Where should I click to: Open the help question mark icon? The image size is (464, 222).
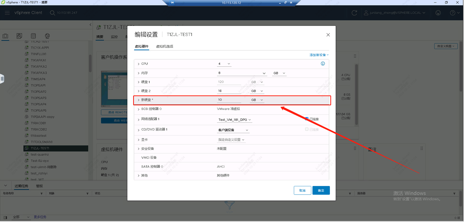tap(452, 13)
